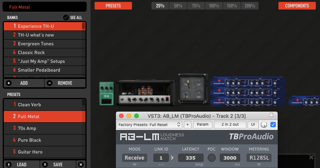Click the WINDOW value 3000
This screenshot has height=168, width=320.
pyautogui.click(x=230, y=158)
